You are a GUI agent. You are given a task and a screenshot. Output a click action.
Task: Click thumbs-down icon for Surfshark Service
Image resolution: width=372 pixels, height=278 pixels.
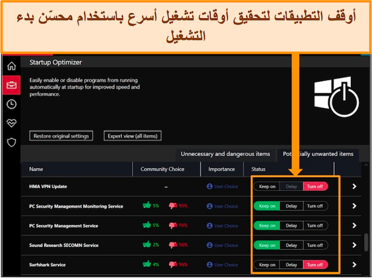point(173,265)
